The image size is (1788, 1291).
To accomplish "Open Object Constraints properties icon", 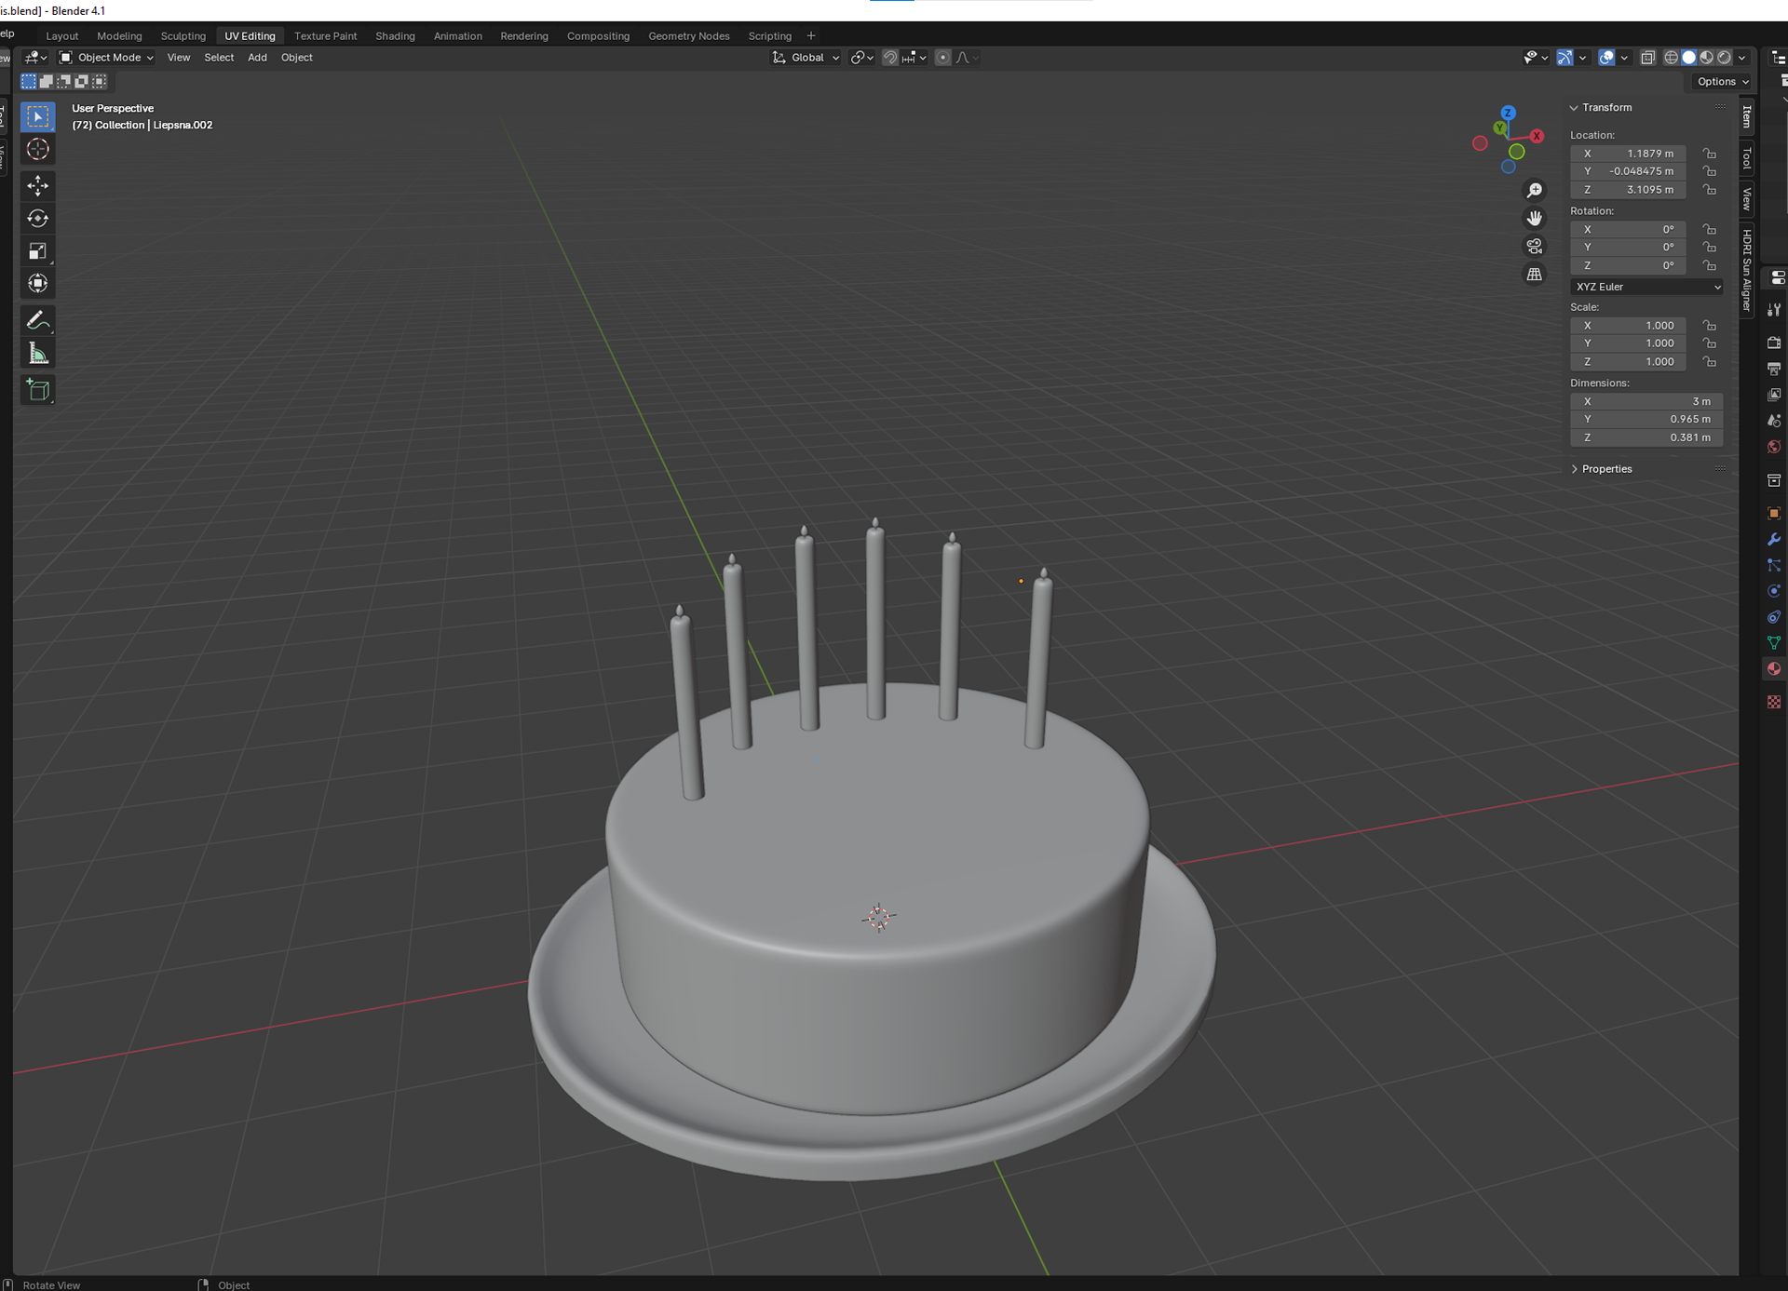I will (x=1774, y=617).
